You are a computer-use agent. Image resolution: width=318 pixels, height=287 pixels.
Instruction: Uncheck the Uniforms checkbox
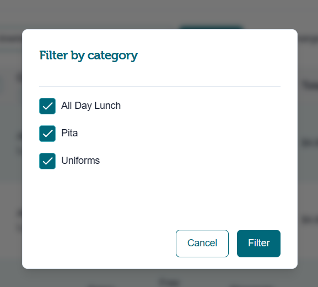[x=47, y=161]
